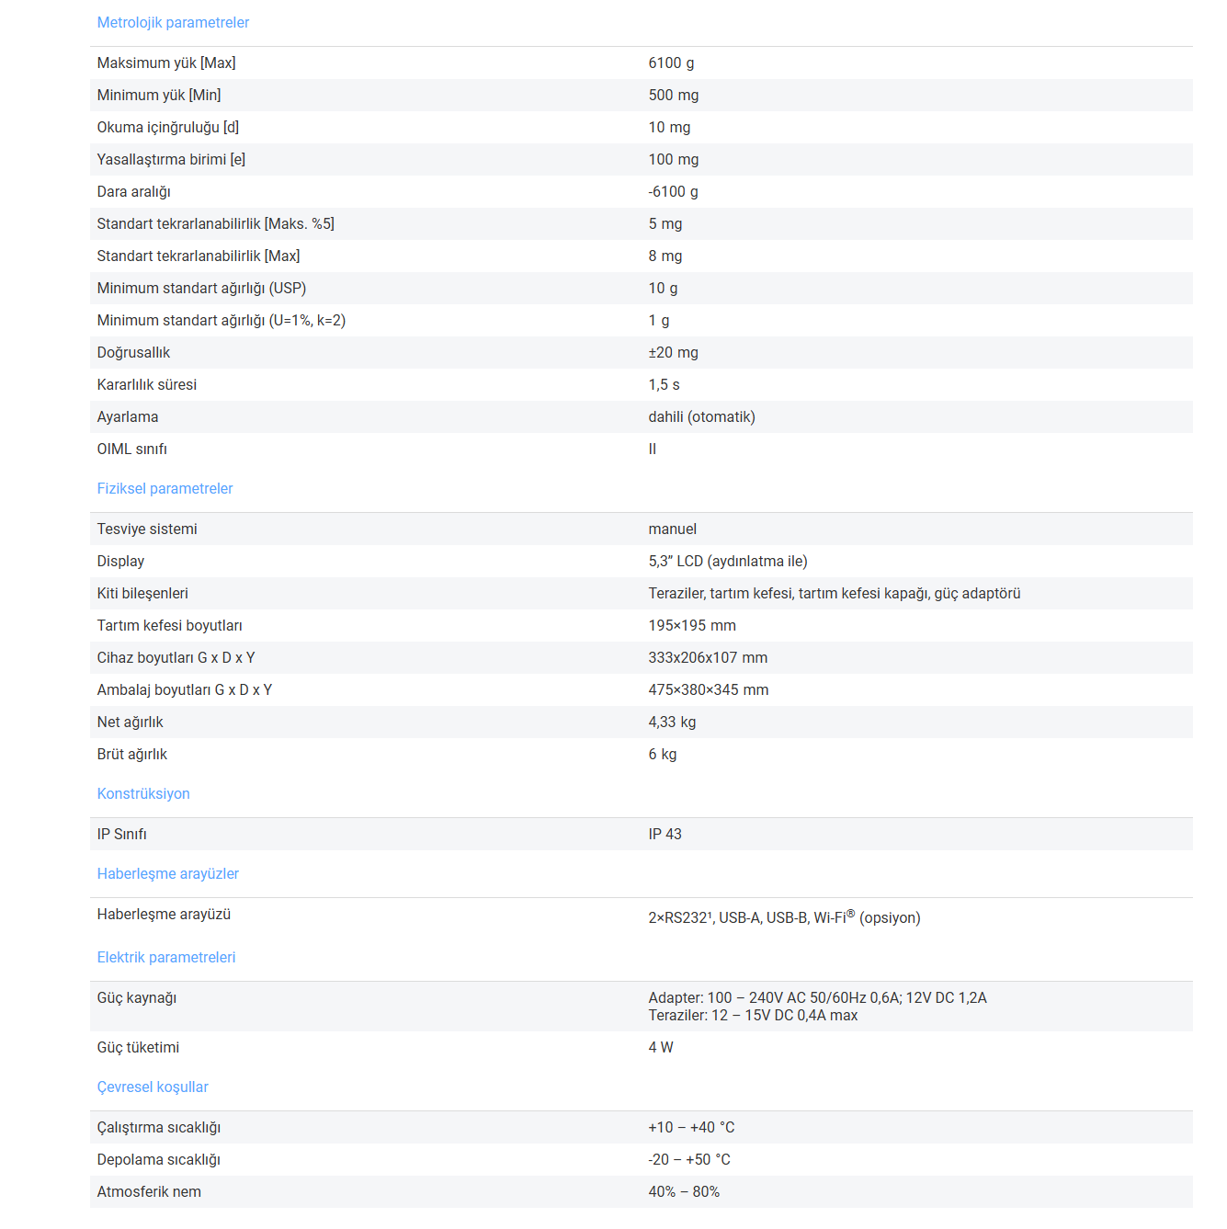Click the Güç kaynağı row label
The width and height of the screenshot is (1227, 1229).
point(136,997)
